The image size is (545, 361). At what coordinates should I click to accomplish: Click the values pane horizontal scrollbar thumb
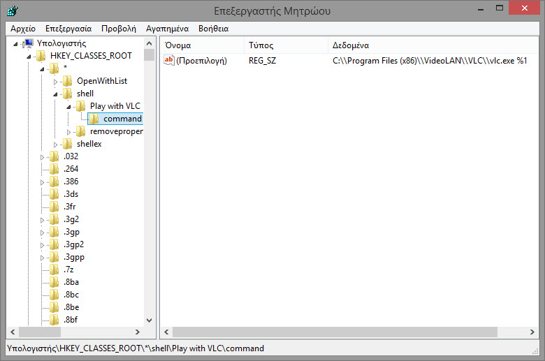[x=335, y=332]
